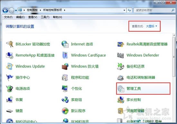Open the 程序和功能 link
This screenshot has height=124, width=177.
click(x=80, y=78)
